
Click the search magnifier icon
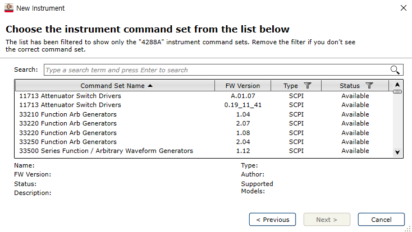(x=396, y=70)
